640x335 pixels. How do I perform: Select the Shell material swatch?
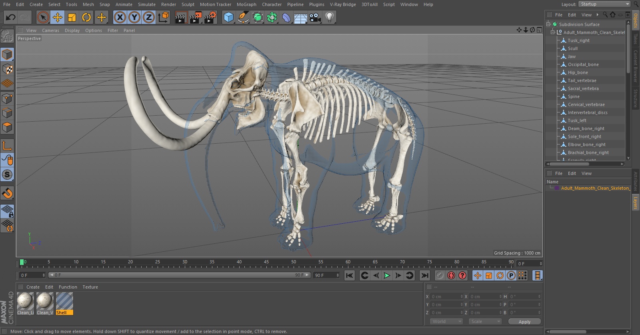[64, 303]
